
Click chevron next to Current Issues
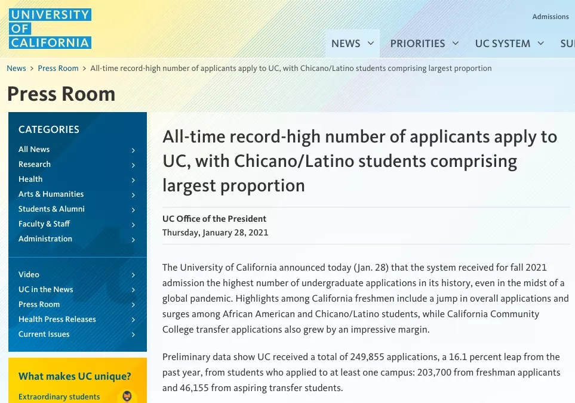pos(133,334)
